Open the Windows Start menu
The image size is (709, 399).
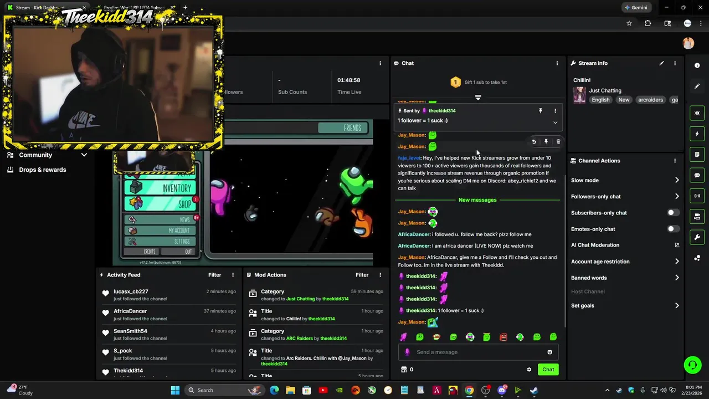175,390
